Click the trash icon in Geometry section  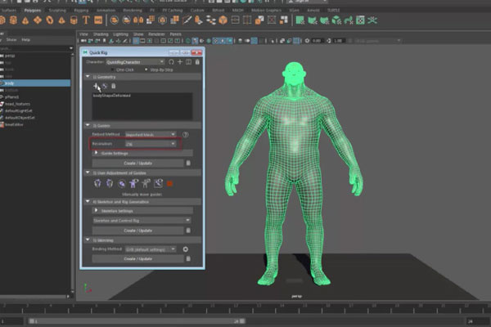(113, 86)
